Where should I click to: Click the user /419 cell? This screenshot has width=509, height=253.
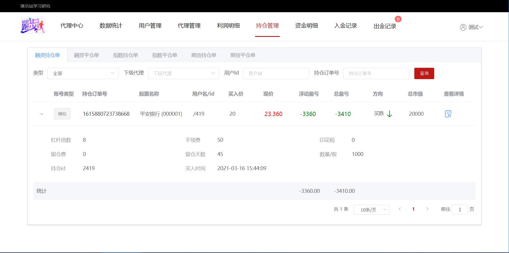199,114
